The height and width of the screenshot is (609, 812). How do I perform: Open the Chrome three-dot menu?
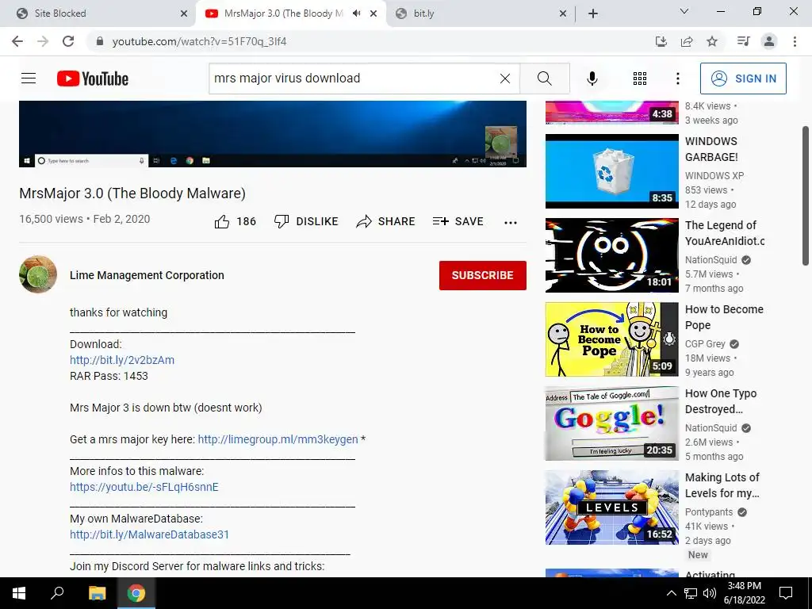click(x=795, y=41)
